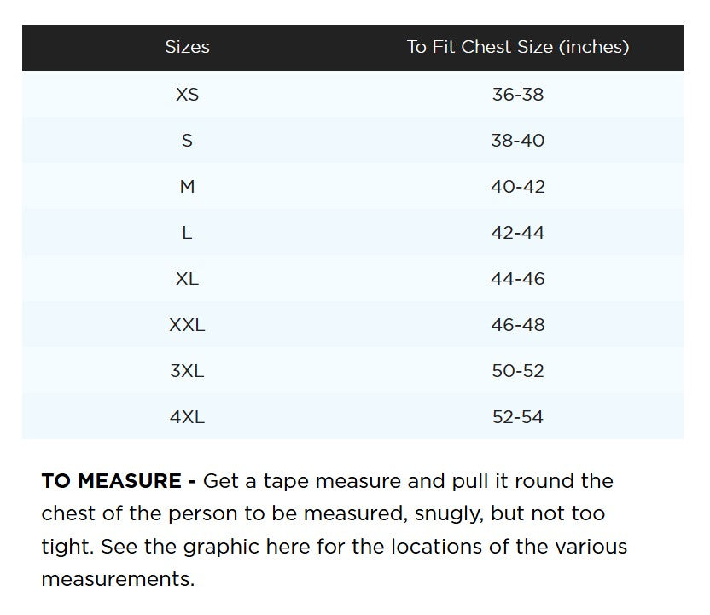The height and width of the screenshot is (615, 710).
Task: Select the S size cell
Action: [x=187, y=140]
